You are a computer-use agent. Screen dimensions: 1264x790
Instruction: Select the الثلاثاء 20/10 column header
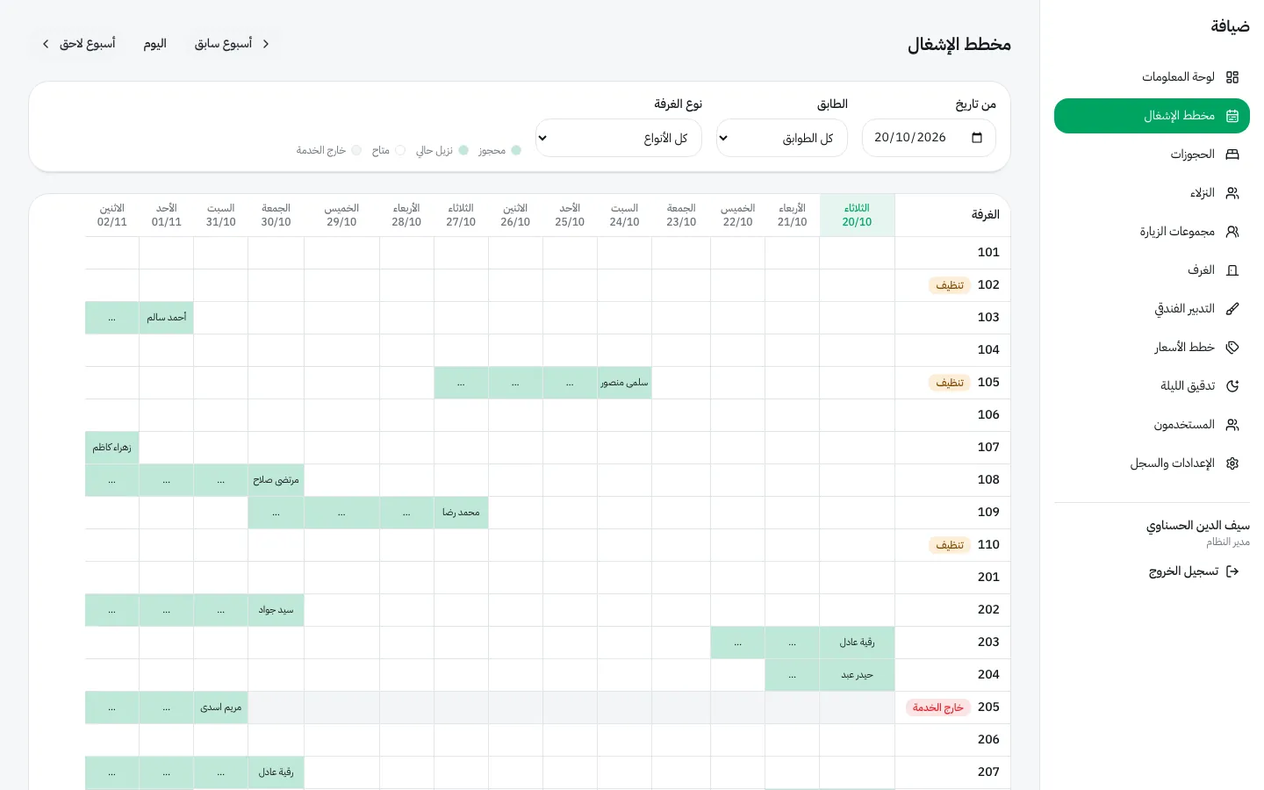[x=857, y=215]
